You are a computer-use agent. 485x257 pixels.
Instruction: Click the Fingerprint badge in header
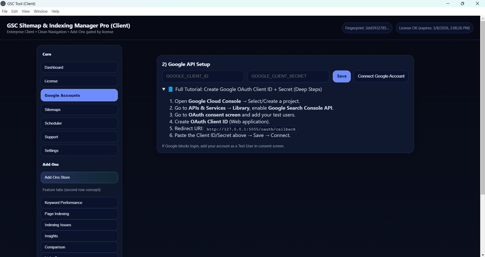[x=367, y=28]
